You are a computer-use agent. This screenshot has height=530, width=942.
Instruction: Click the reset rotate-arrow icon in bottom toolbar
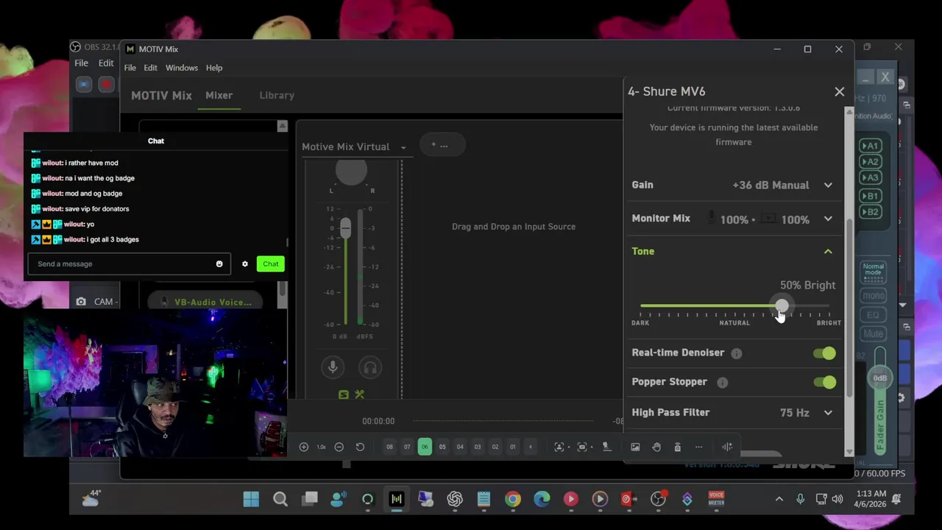tap(360, 447)
